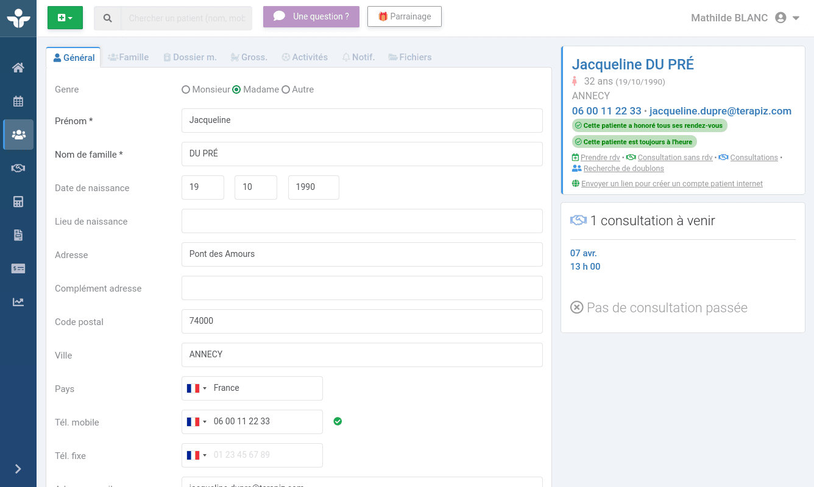
Task: Open the patients group icon in sidebar
Action: 18,135
